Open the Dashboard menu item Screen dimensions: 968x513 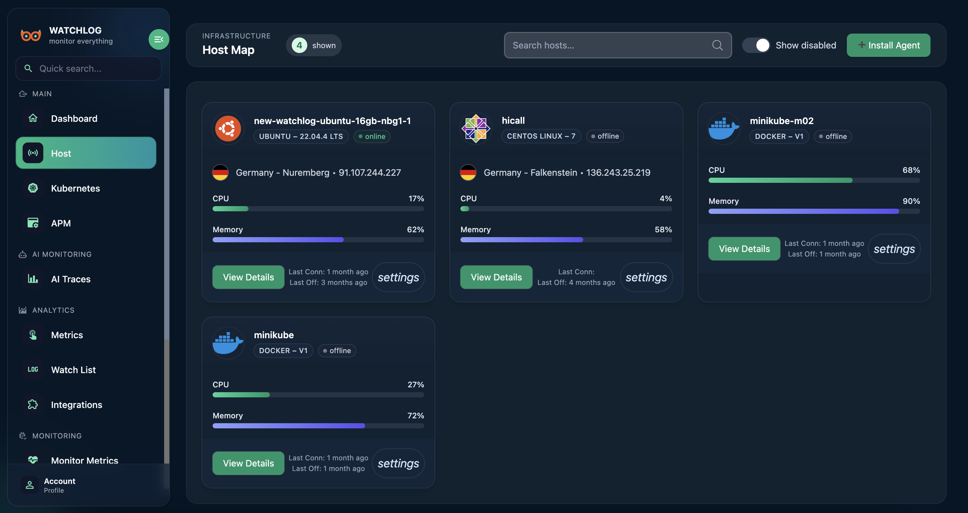(x=86, y=118)
